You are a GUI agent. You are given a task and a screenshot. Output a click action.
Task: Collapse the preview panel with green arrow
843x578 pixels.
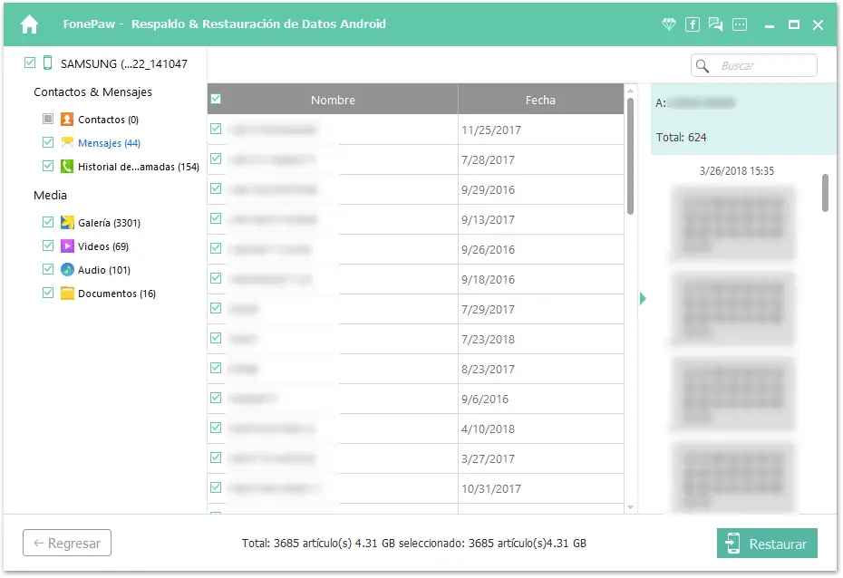[643, 298]
